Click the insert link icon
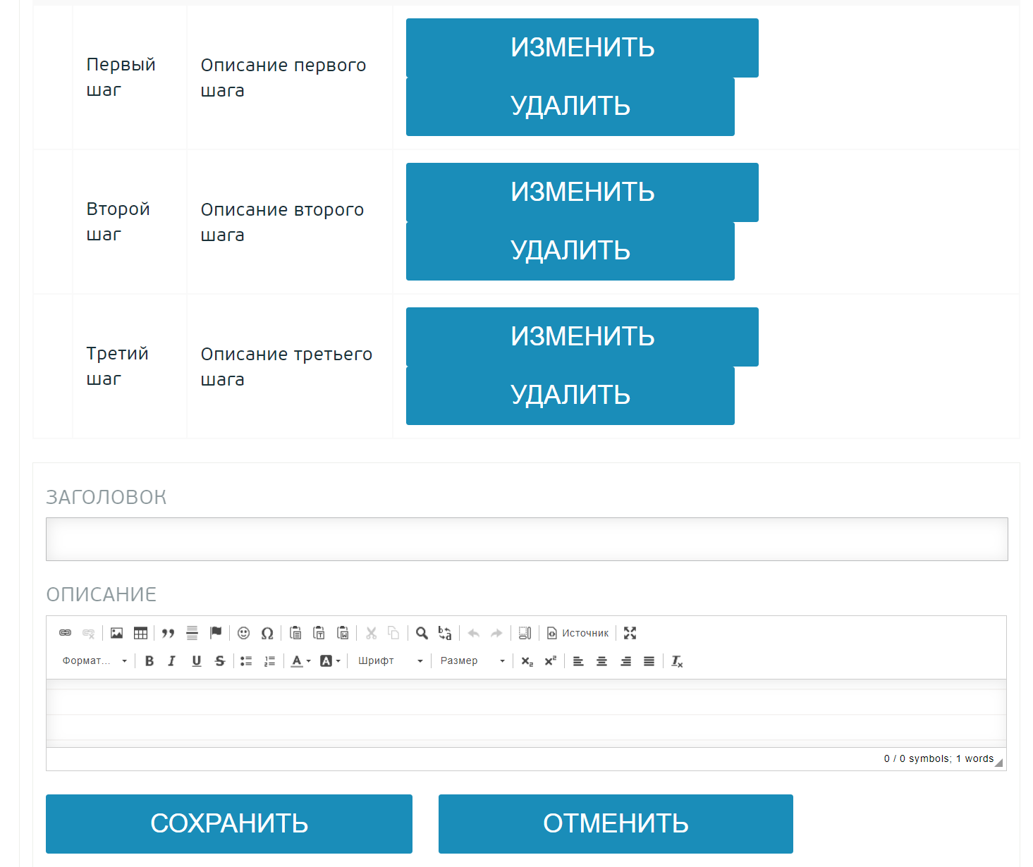 [65, 633]
